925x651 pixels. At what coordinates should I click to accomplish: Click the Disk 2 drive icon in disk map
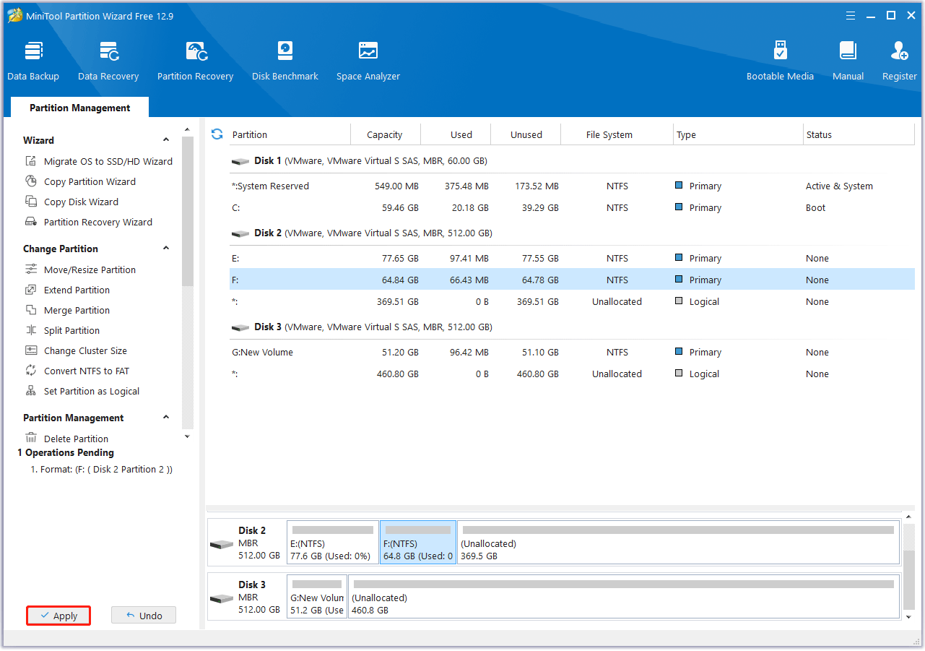[x=222, y=543]
